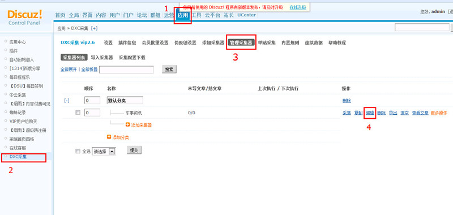Open the 用户 top navigation tab

115,15
